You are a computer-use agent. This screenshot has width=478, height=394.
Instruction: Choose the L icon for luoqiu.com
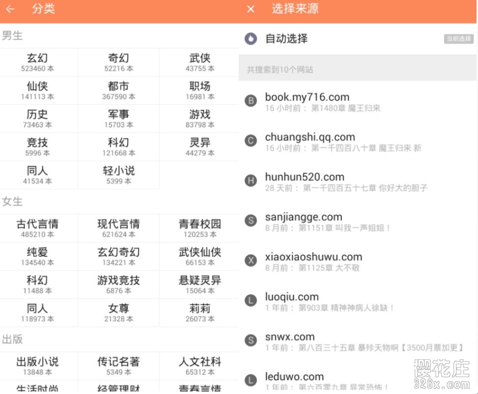tap(251, 300)
